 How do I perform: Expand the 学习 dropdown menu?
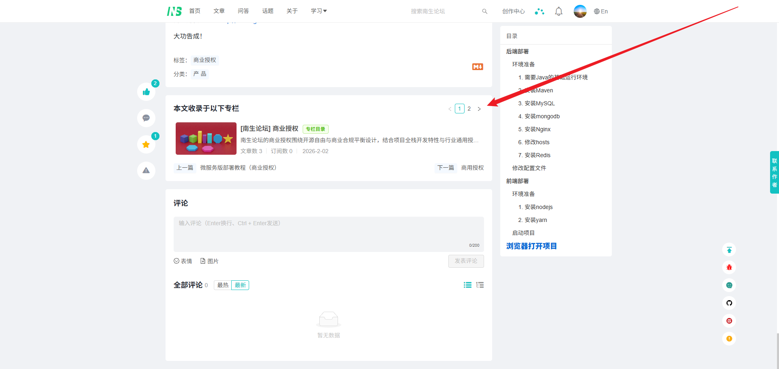tap(318, 11)
